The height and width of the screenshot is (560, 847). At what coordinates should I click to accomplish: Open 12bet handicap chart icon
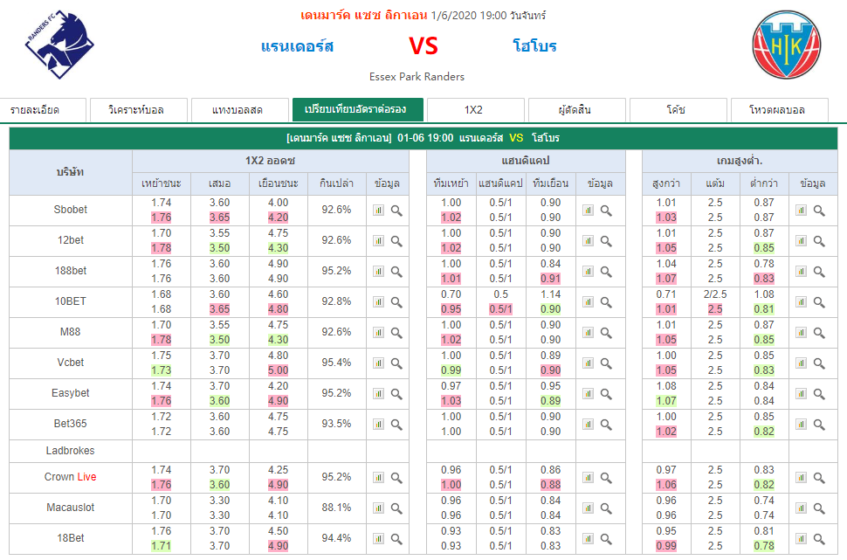[589, 240]
